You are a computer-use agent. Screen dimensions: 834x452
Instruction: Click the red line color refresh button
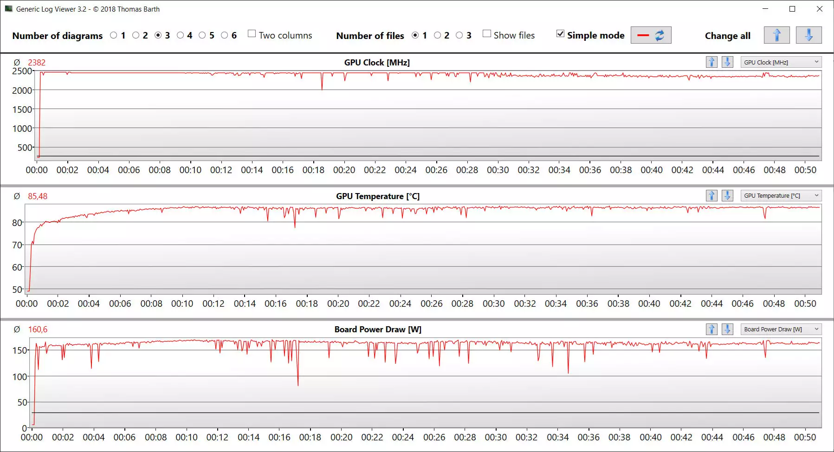pos(651,35)
